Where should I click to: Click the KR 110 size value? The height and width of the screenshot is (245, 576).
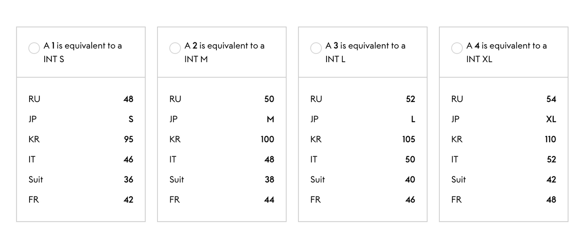[550, 139]
